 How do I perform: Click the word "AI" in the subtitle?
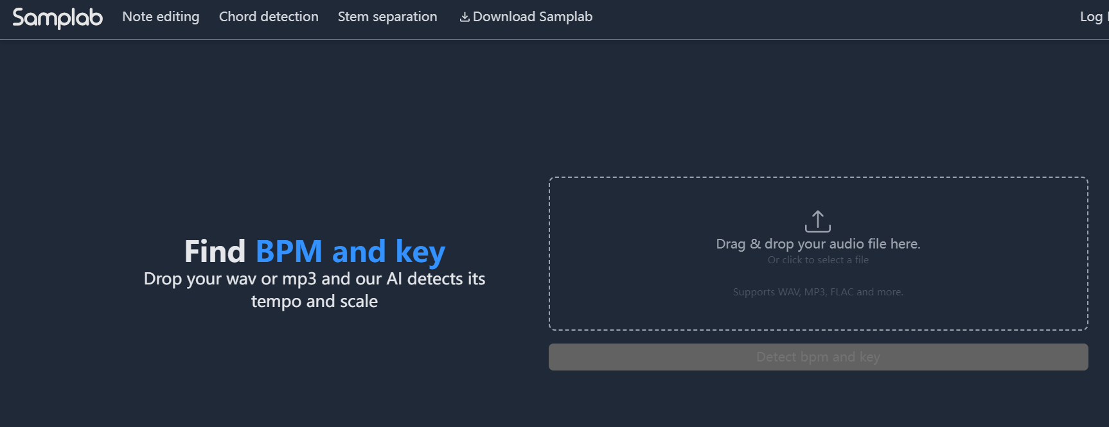pos(394,279)
